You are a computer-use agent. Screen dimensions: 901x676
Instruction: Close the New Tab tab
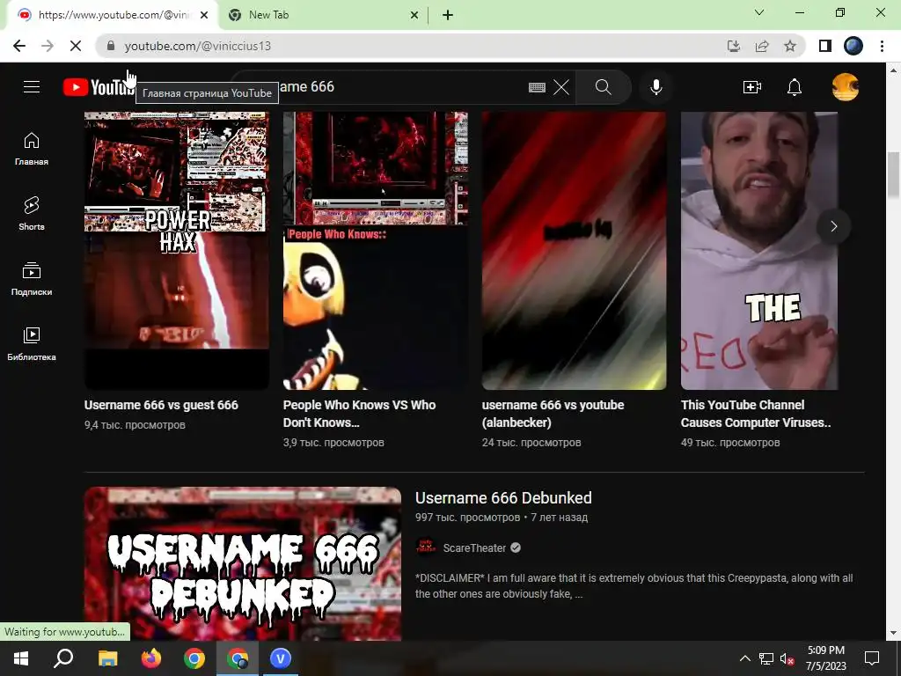pyautogui.click(x=414, y=16)
